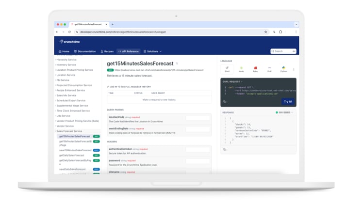Show more languages via vertical dots
The image size is (364, 204).
point(294,69)
